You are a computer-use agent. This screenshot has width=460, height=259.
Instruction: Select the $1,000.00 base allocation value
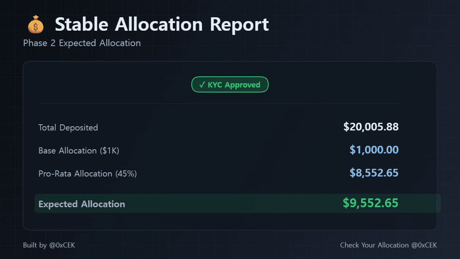pyautogui.click(x=374, y=150)
